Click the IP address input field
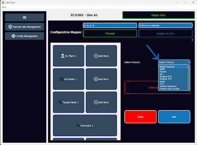This screenshot has width=197, height=145. [110, 25]
